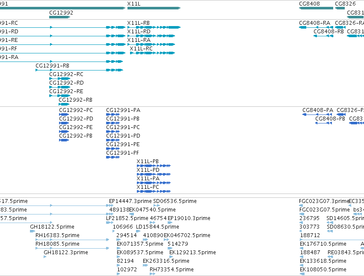Select the FGC023G07.5prime EST label
The height and width of the screenshot is (276, 364).
(x=325, y=210)
